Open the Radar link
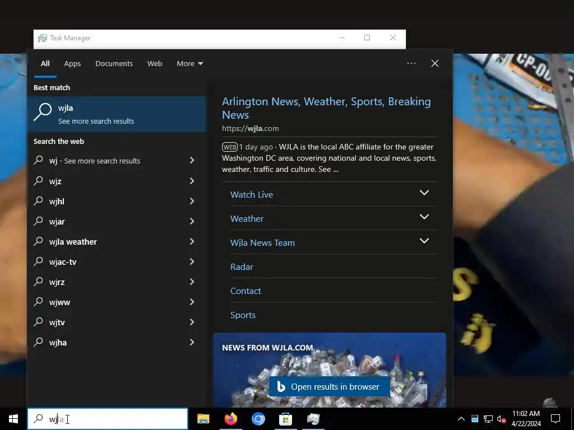This screenshot has height=430, width=574. click(x=242, y=267)
